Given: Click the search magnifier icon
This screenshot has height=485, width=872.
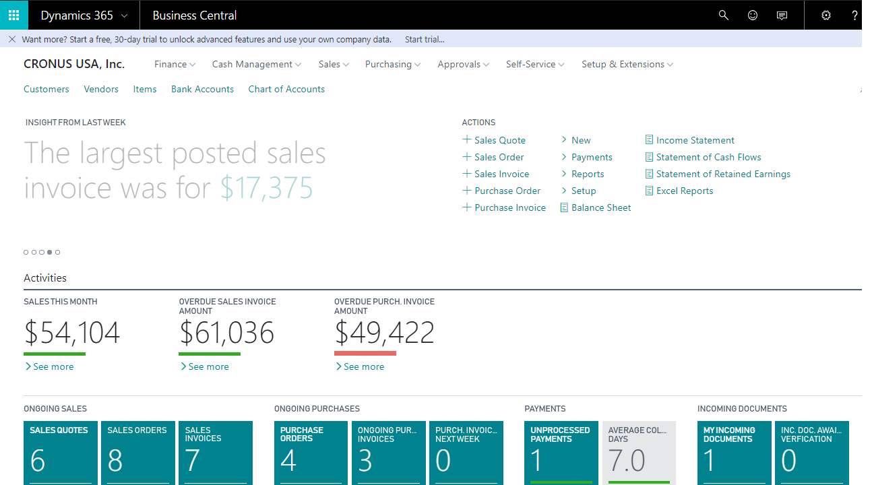Looking at the screenshot, I should tap(724, 15).
